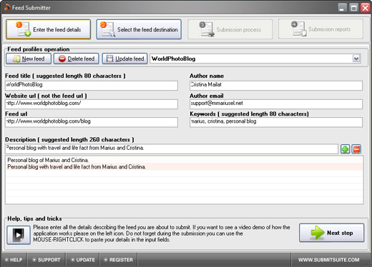Proceed with the Next step button
This screenshot has height=267, width=372.
[x=332, y=233]
